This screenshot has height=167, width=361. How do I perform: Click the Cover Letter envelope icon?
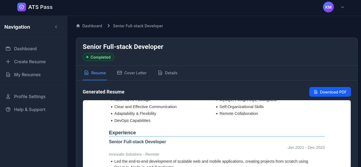(x=120, y=73)
